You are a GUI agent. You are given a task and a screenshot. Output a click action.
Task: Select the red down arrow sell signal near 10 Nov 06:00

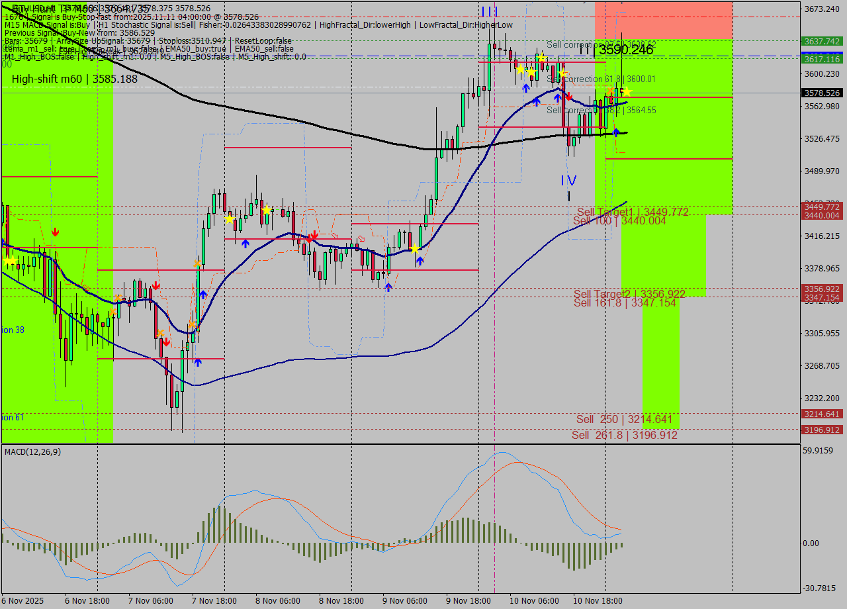(568, 96)
